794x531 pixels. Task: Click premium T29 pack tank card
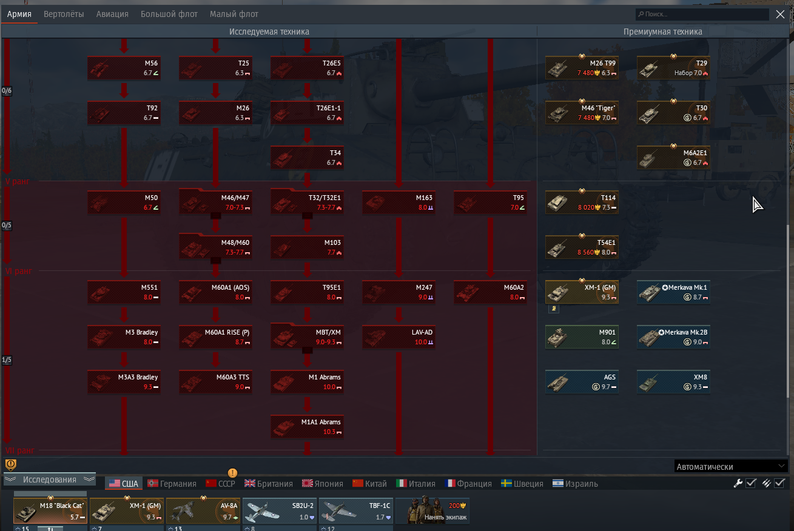tap(674, 68)
